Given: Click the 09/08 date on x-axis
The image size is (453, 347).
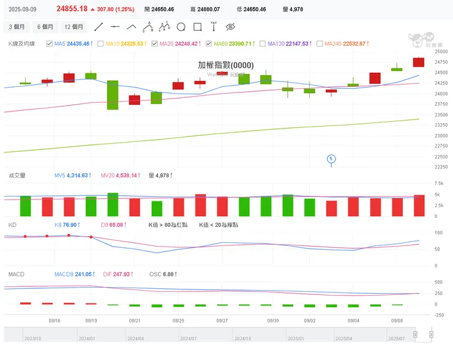Looking at the screenshot, I should click(397, 321).
